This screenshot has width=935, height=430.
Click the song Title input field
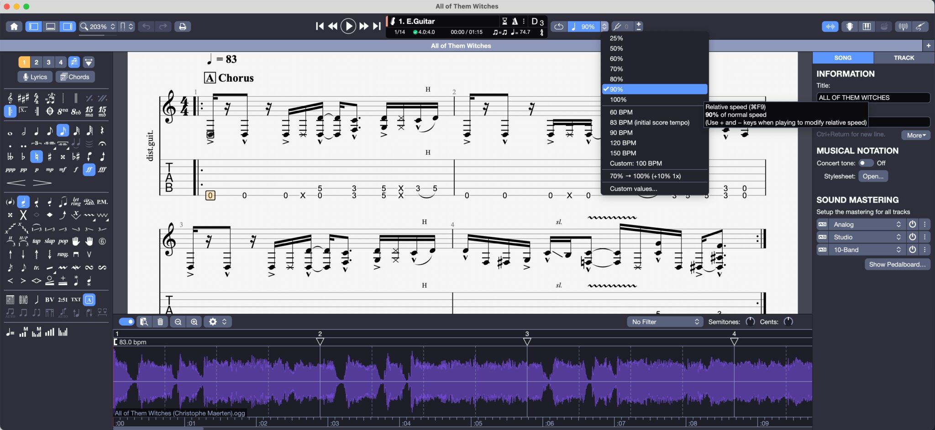[872, 98]
